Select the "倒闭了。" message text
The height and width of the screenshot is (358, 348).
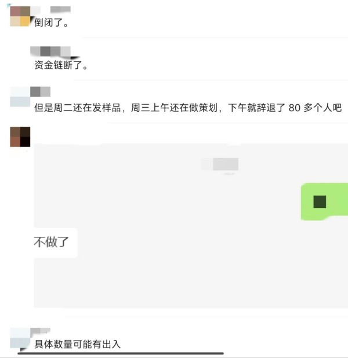click(52, 23)
